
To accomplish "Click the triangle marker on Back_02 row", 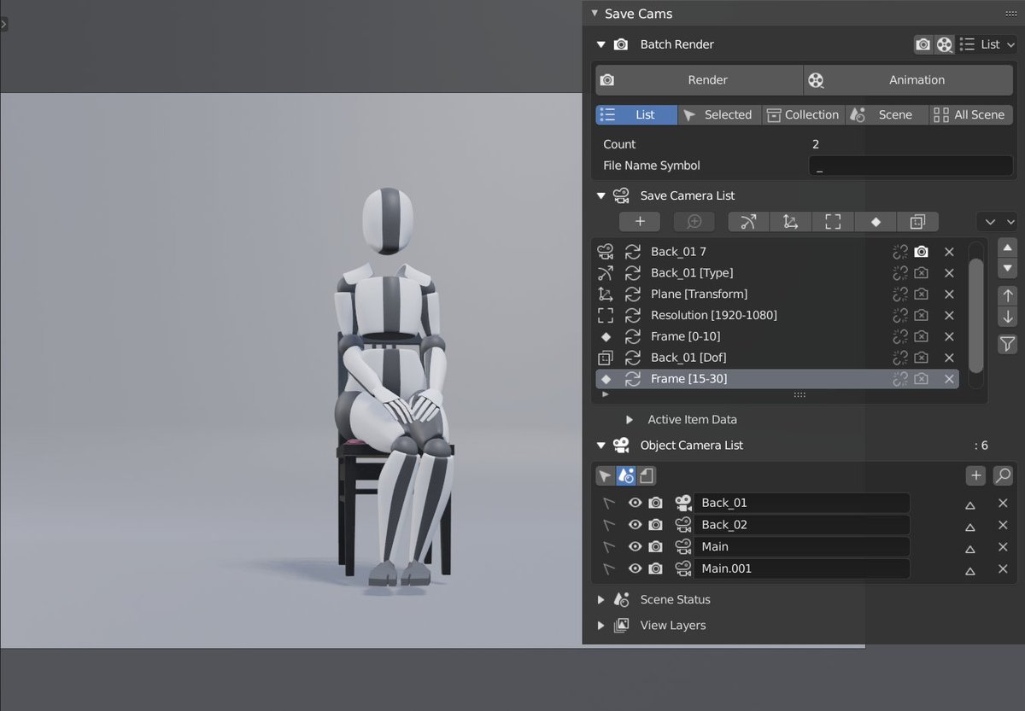I will pos(970,526).
